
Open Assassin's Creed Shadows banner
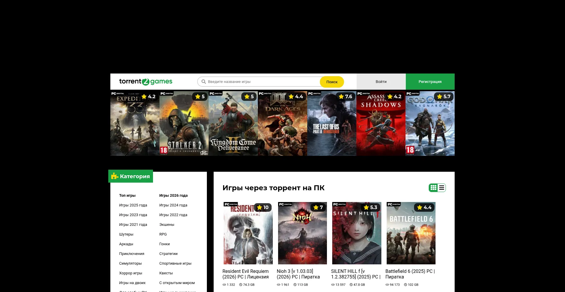[x=381, y=124]
